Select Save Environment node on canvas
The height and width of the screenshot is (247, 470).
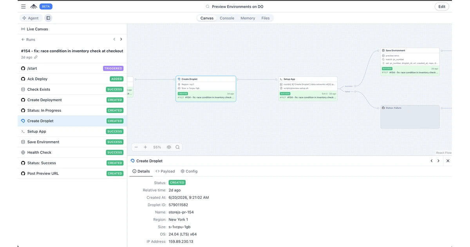tap(410, 62)
